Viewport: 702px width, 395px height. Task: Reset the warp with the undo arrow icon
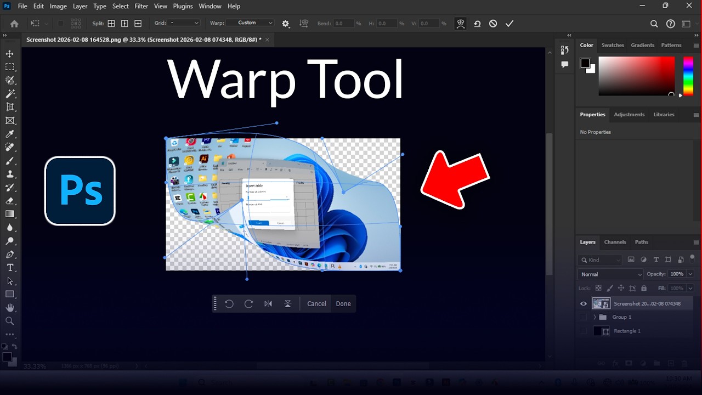(x=477, y=24)
